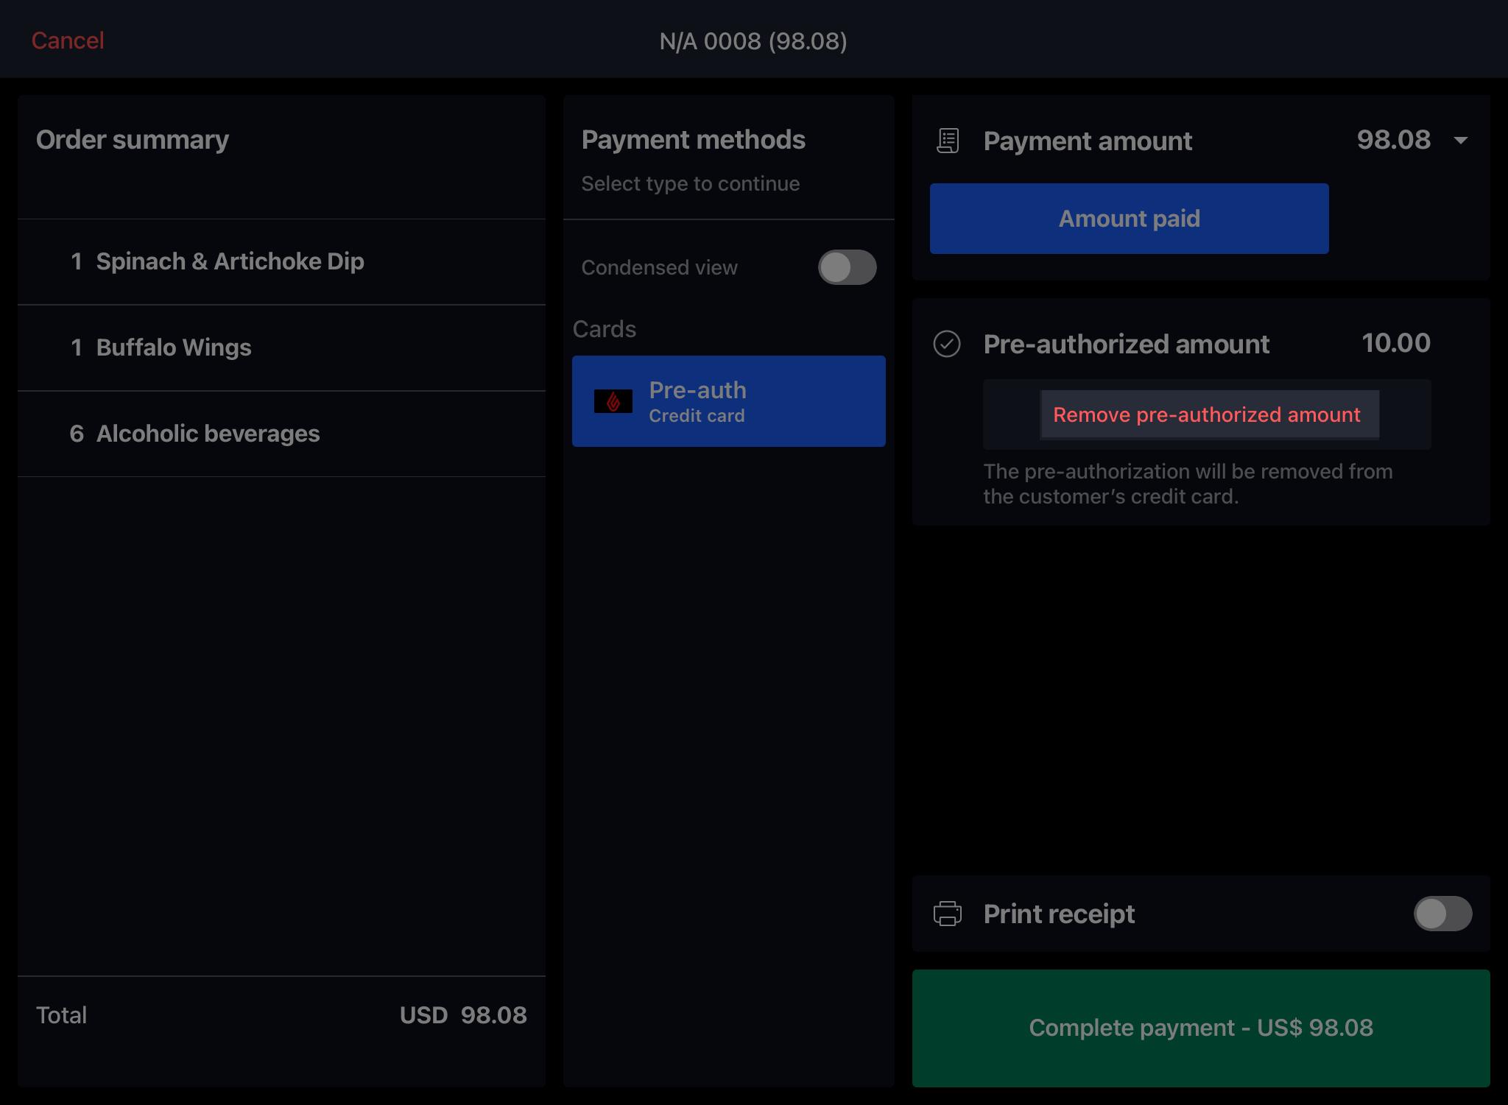Viewport: 1508px width, 1105px height.
Task: Click the 98.08 payment amount value
Action: click(x=1393, y=140)
